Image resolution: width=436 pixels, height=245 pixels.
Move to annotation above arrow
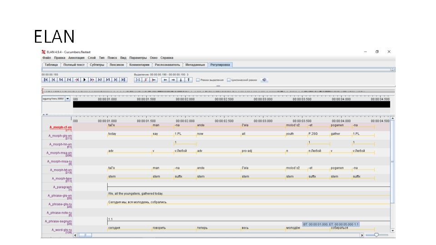pos(188,80)
